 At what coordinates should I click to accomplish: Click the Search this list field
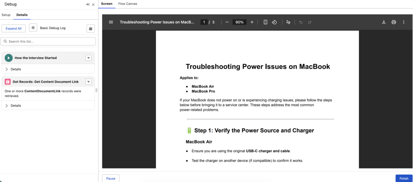(x=48, y=41)
